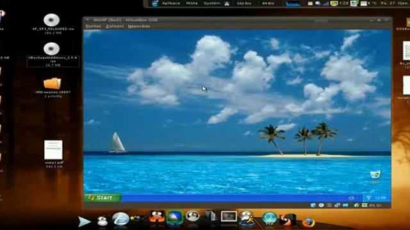Open the teal globe dock icon
The width and height of the screenshot is (410, 230).
269,218
